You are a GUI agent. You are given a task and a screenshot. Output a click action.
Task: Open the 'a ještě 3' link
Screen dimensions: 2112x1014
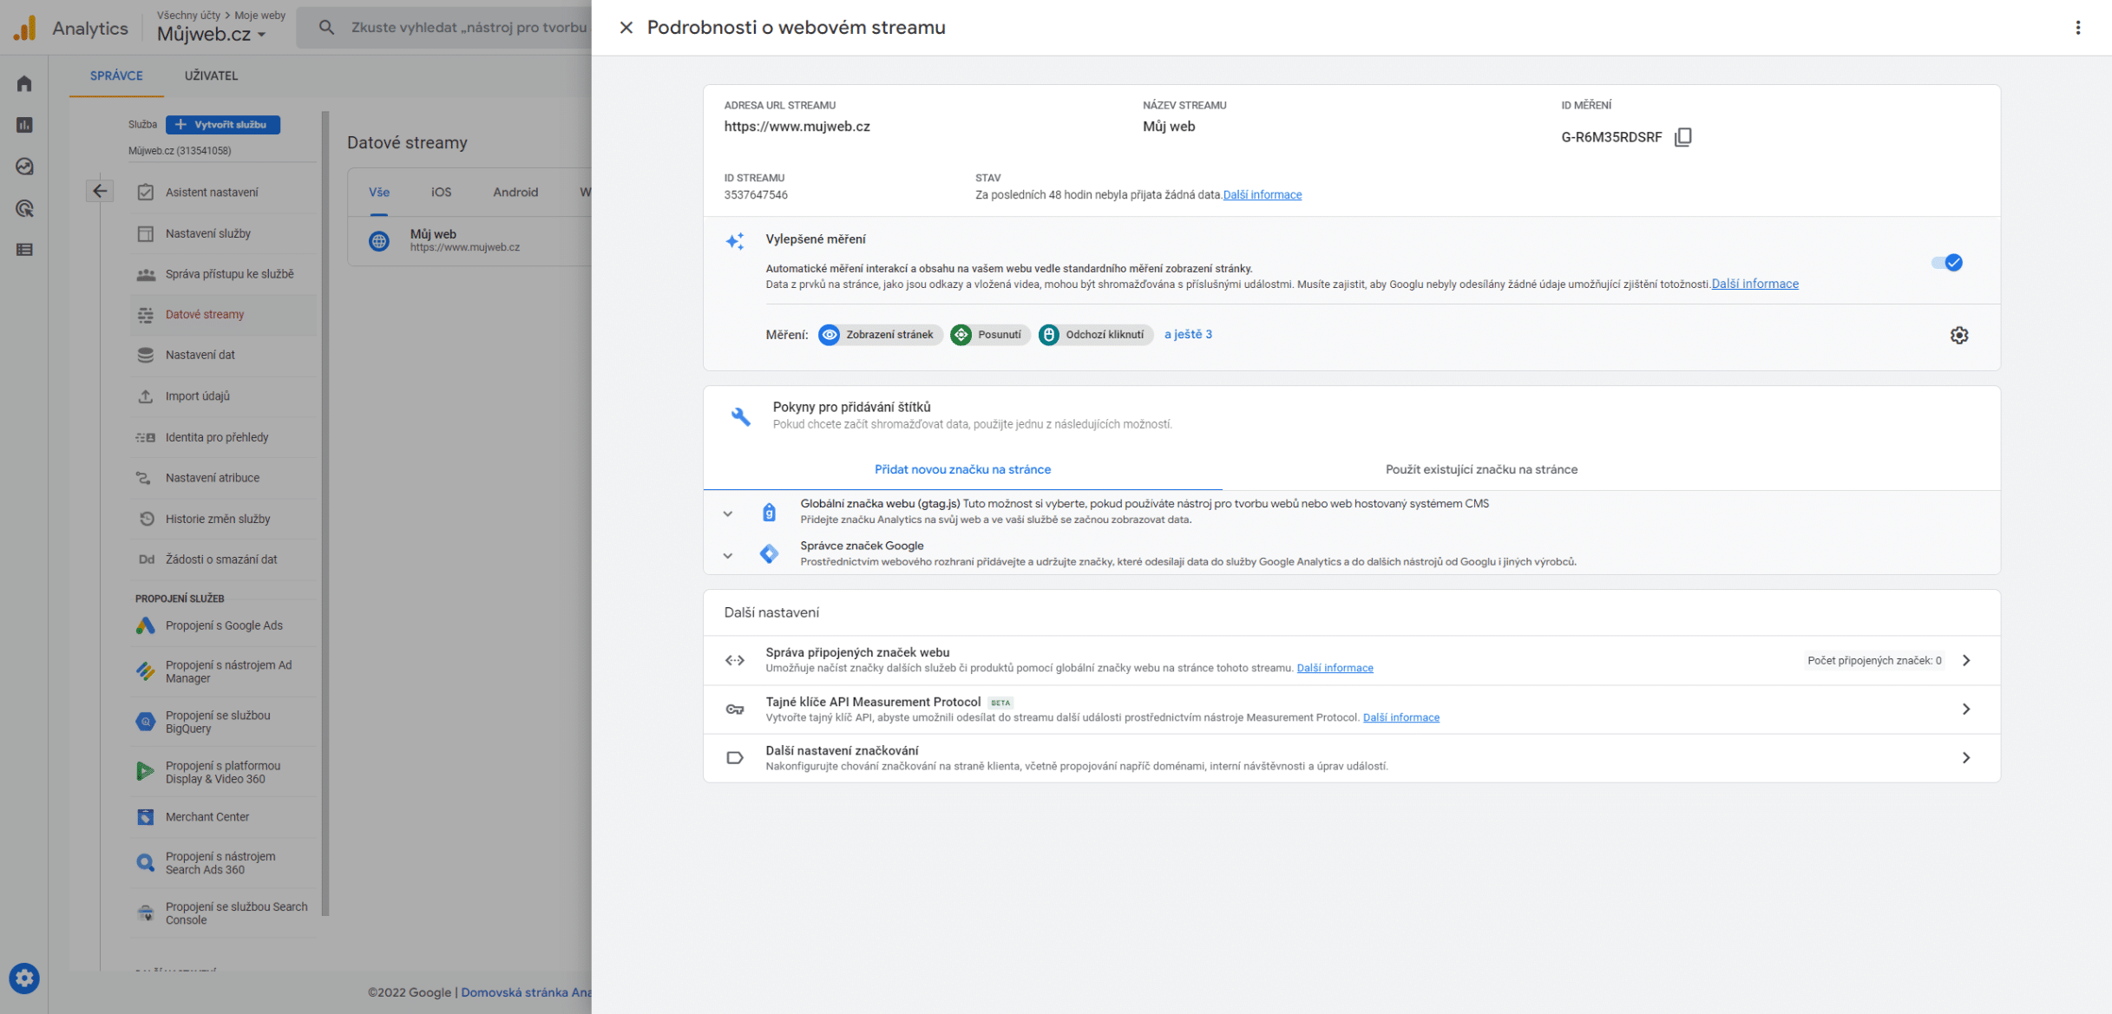[1187, 334]
